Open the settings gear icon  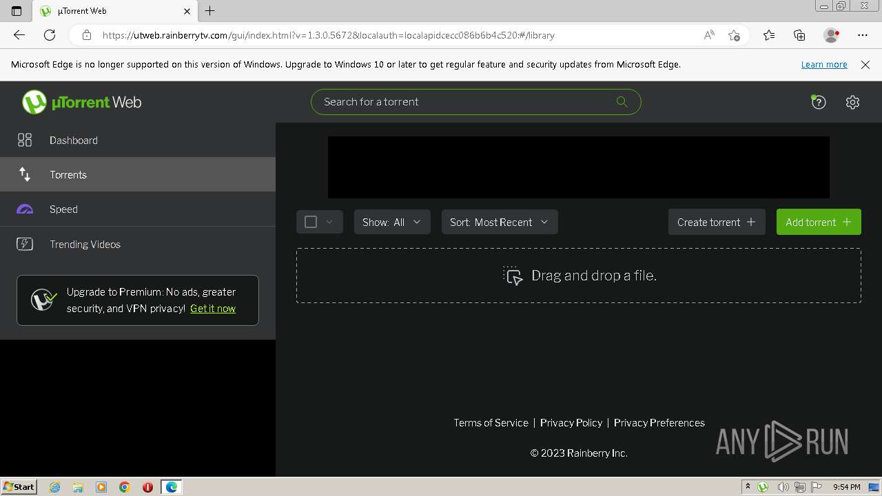[x=852, y=102]
